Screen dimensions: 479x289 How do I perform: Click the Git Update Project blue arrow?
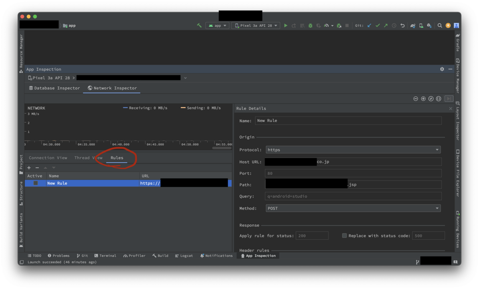click(369, 26)
